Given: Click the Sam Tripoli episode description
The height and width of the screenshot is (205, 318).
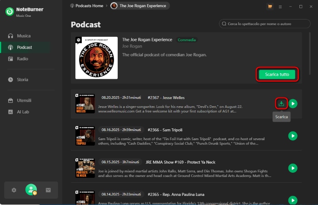Looking at the screenshot, I should tap(181, 141).
